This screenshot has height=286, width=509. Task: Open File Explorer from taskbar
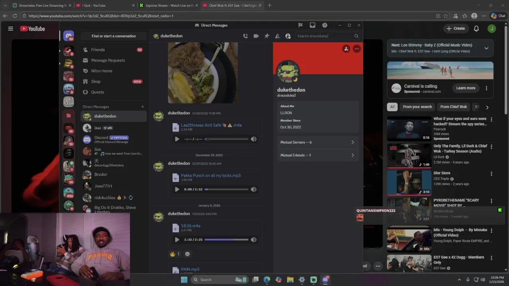pos(290,280)
